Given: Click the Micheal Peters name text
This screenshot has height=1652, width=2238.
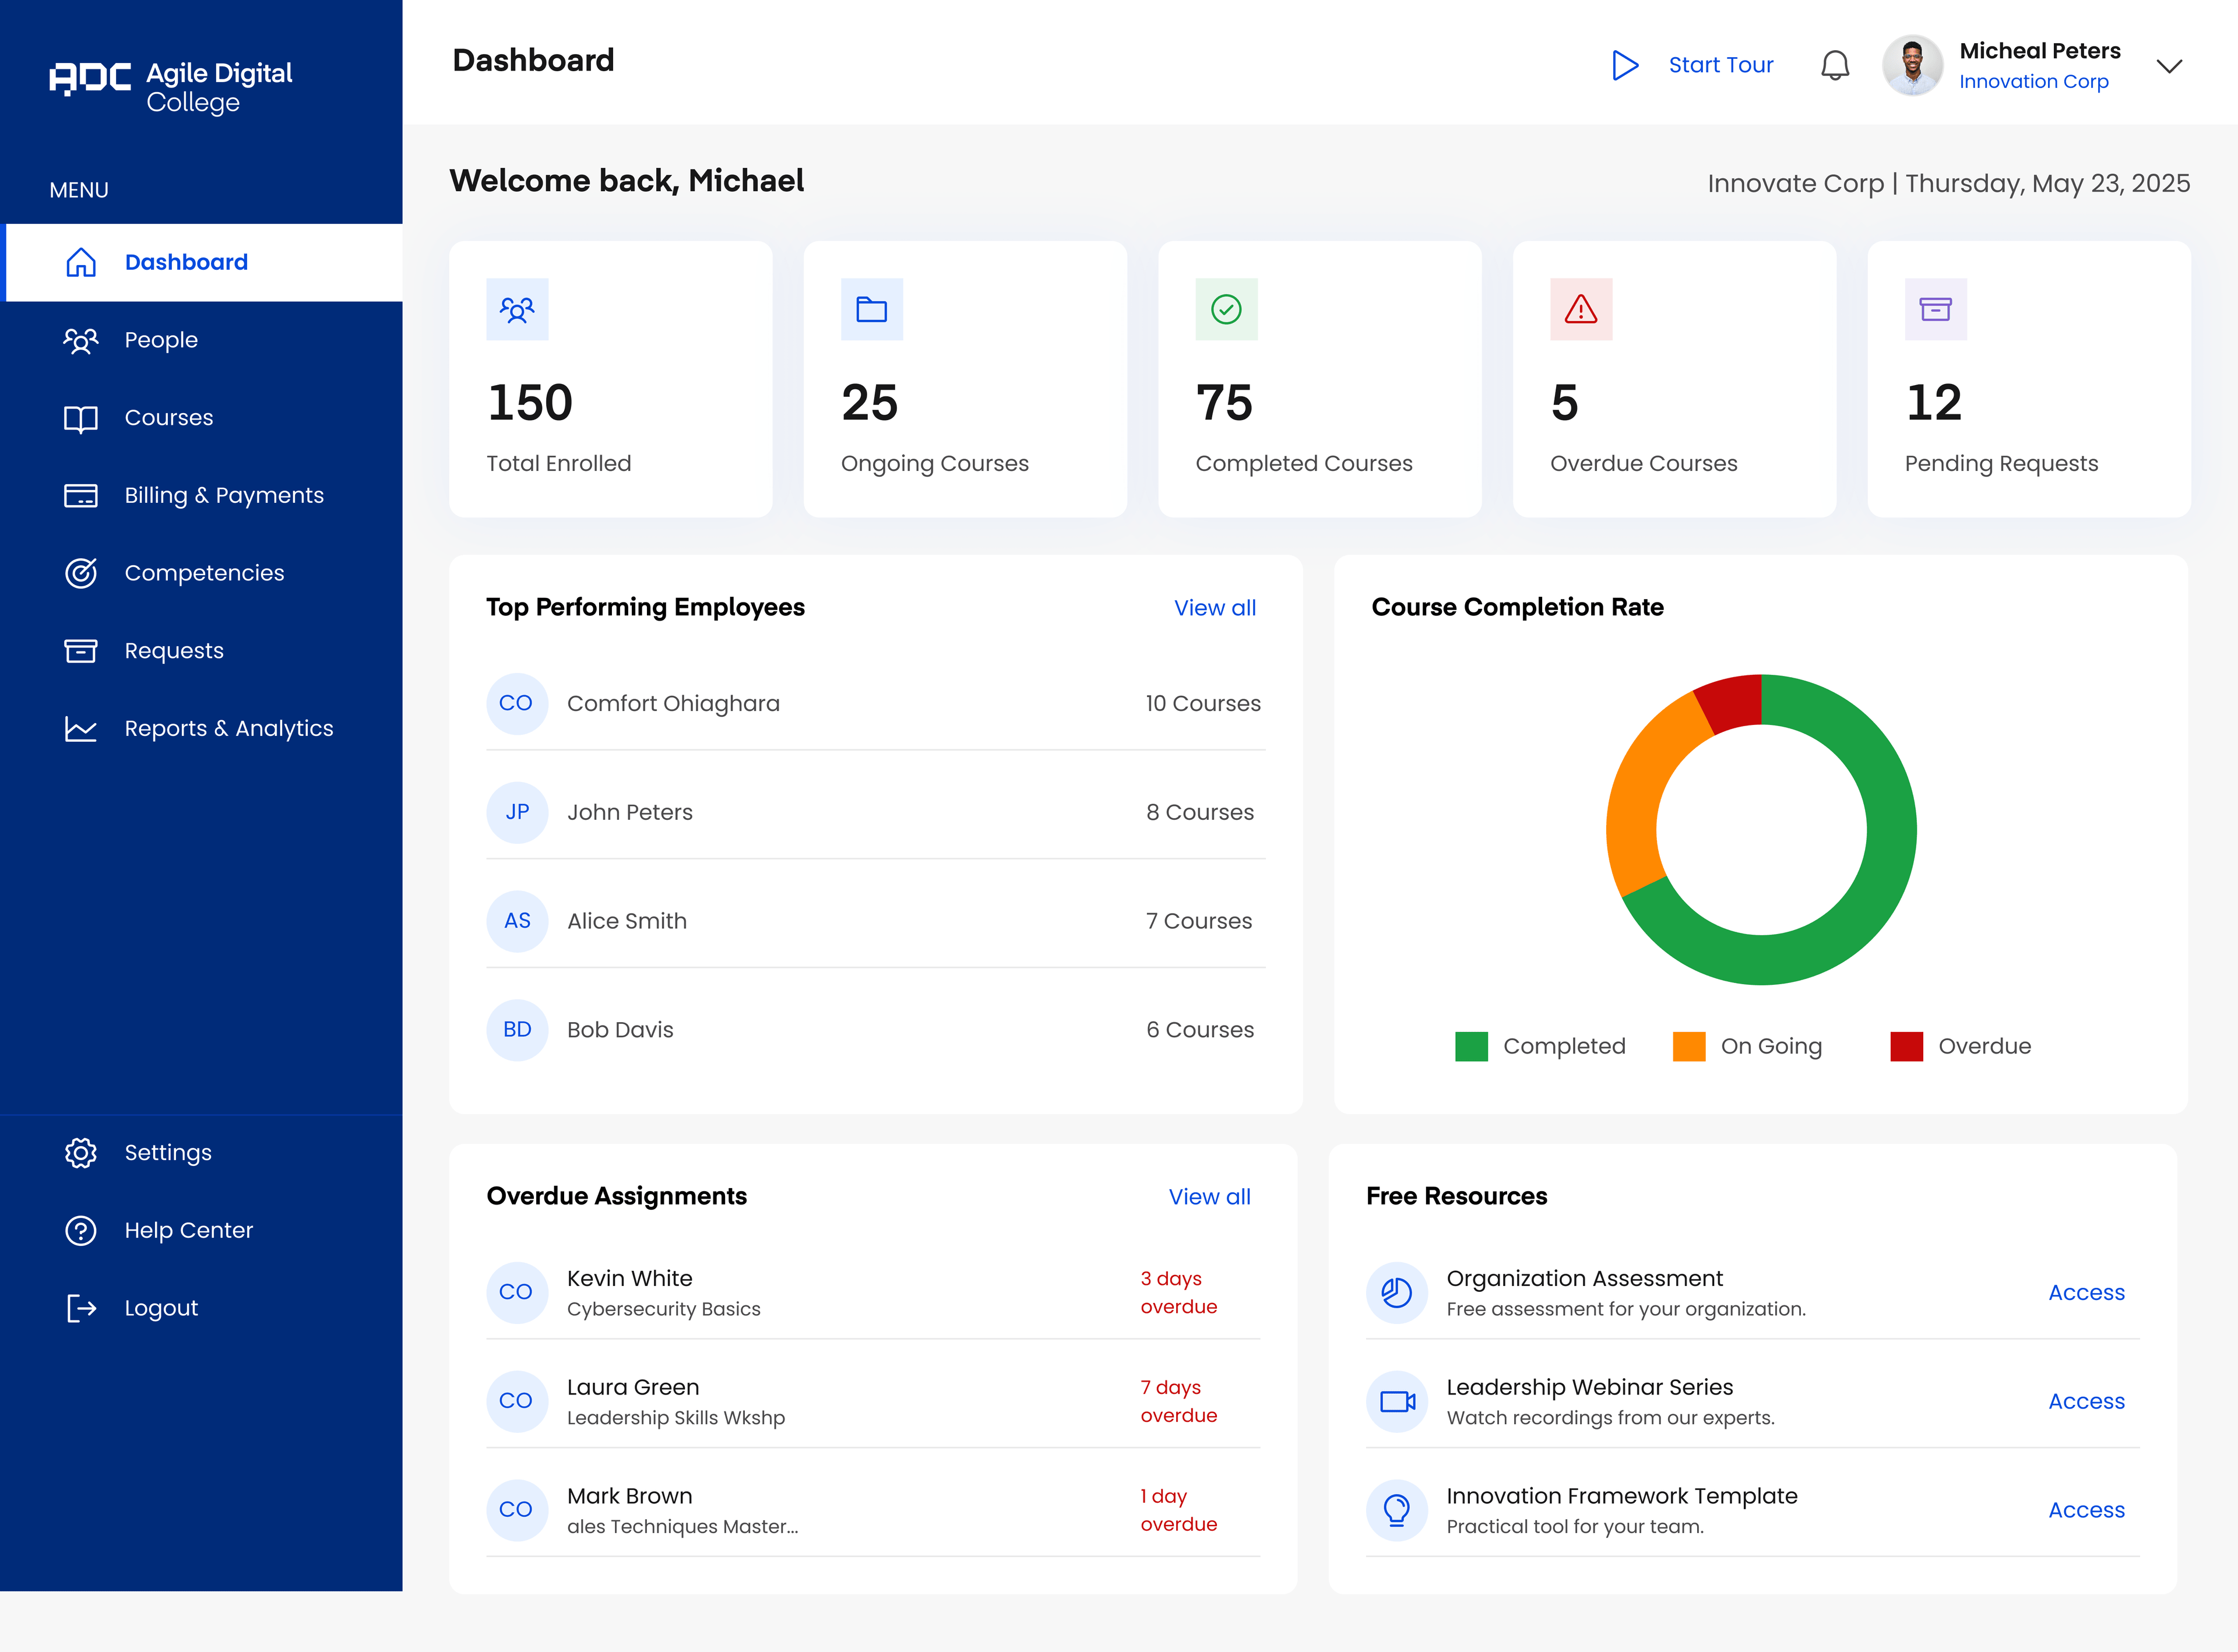Looking at the screenshot, I should (2039, 51).
